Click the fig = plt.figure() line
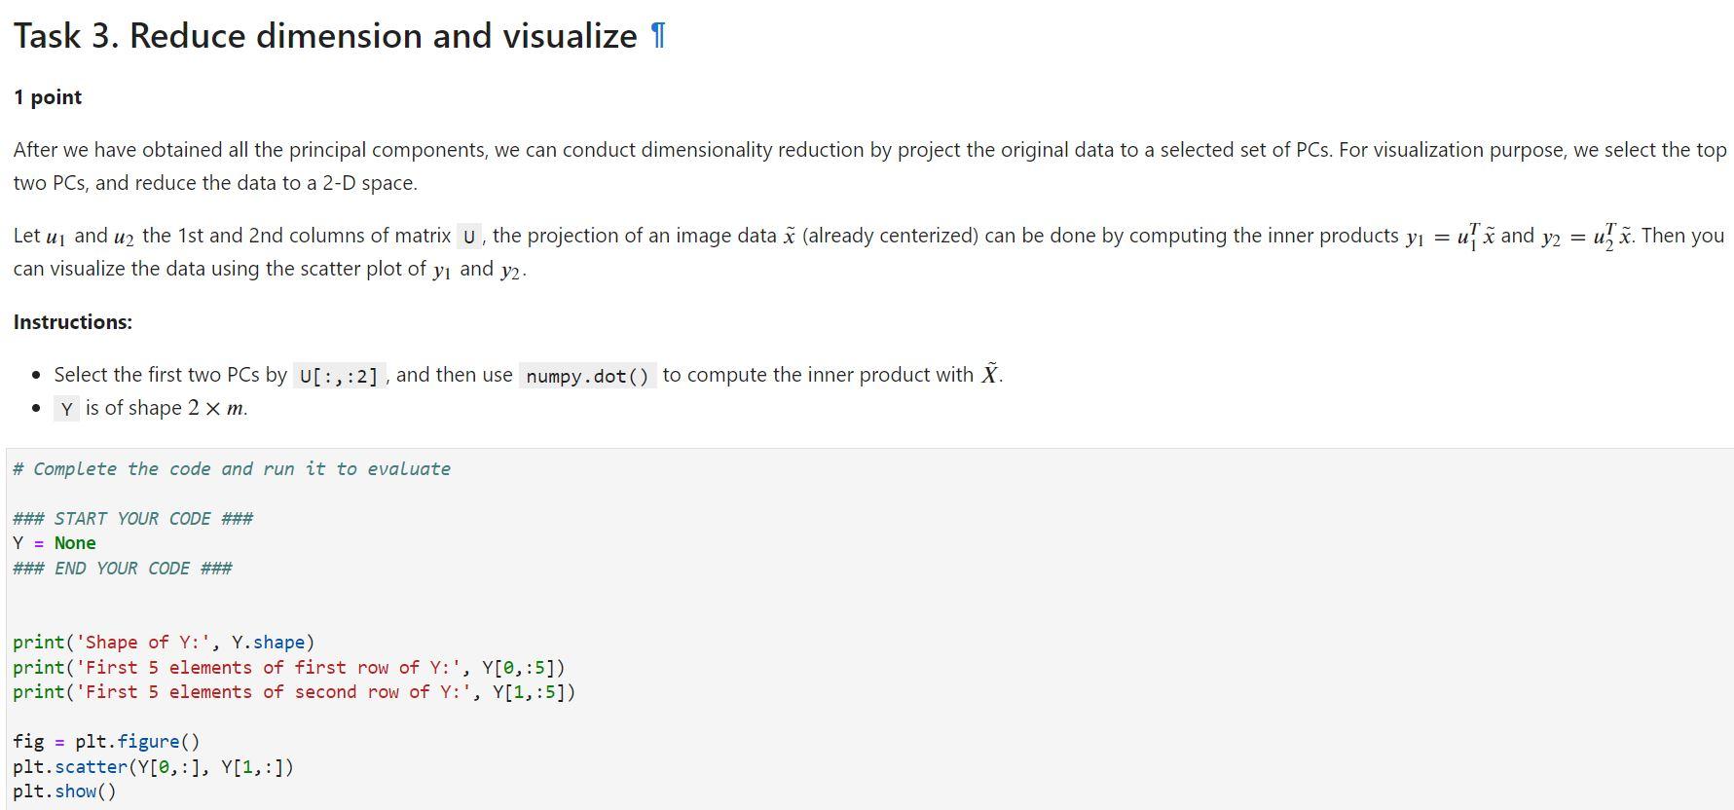This screenshot has width=1734, height=810. [x=106, y=742]
